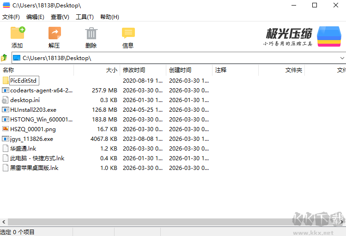Open the 帮助(H) menu
This screenshot has height=236, width=346.
tap(109, 17)
